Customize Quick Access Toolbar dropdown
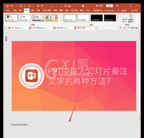This screenshot has height=138, width=144. tap(92, 6)
